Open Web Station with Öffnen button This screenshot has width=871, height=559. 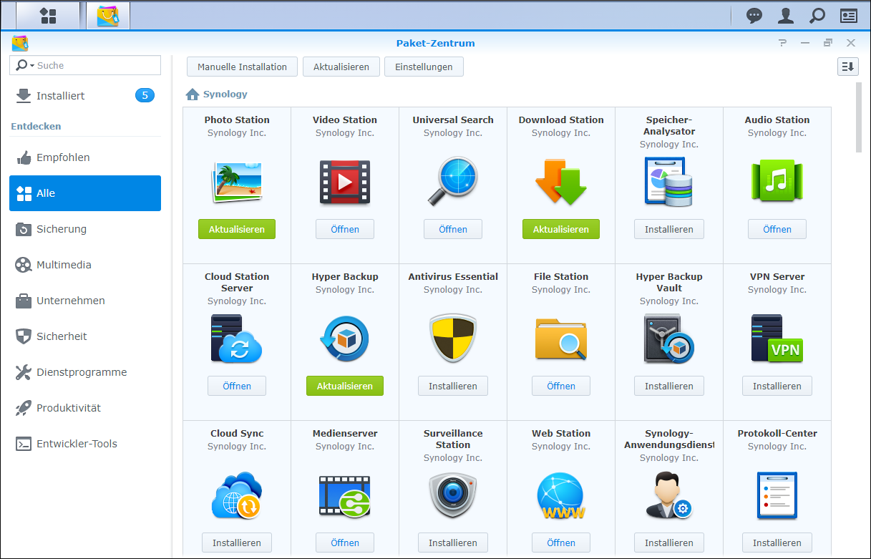click(x=561, y=543)
